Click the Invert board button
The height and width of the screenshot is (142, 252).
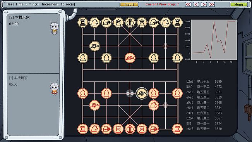[129, 4]
